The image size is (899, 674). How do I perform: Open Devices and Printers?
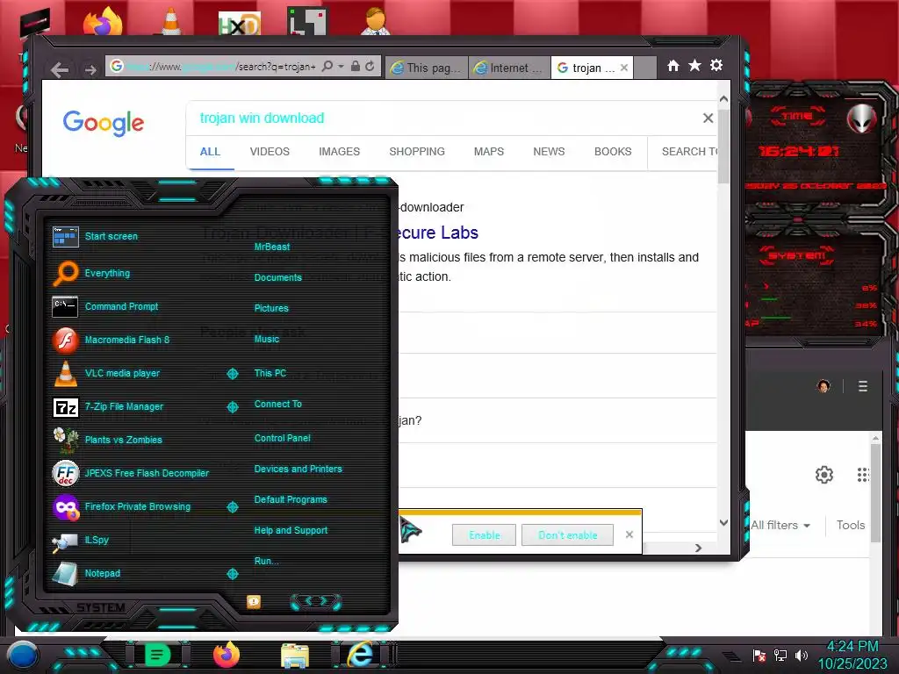coord(298,469)
